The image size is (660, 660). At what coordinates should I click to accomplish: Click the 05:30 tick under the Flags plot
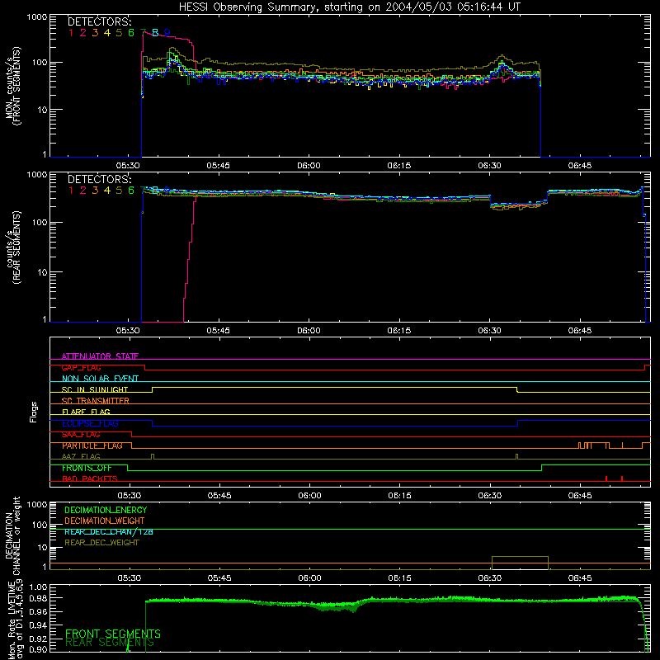click(x=130, y=496)
